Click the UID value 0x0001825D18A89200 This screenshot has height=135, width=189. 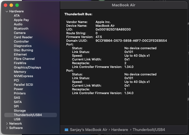point(113,29)
